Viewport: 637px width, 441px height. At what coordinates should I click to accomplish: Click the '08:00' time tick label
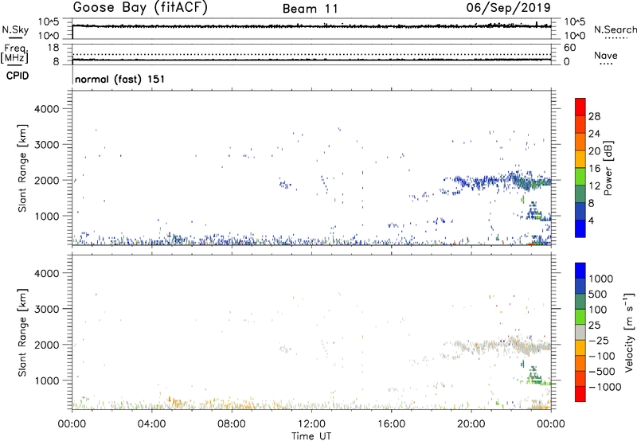(231, 424)
